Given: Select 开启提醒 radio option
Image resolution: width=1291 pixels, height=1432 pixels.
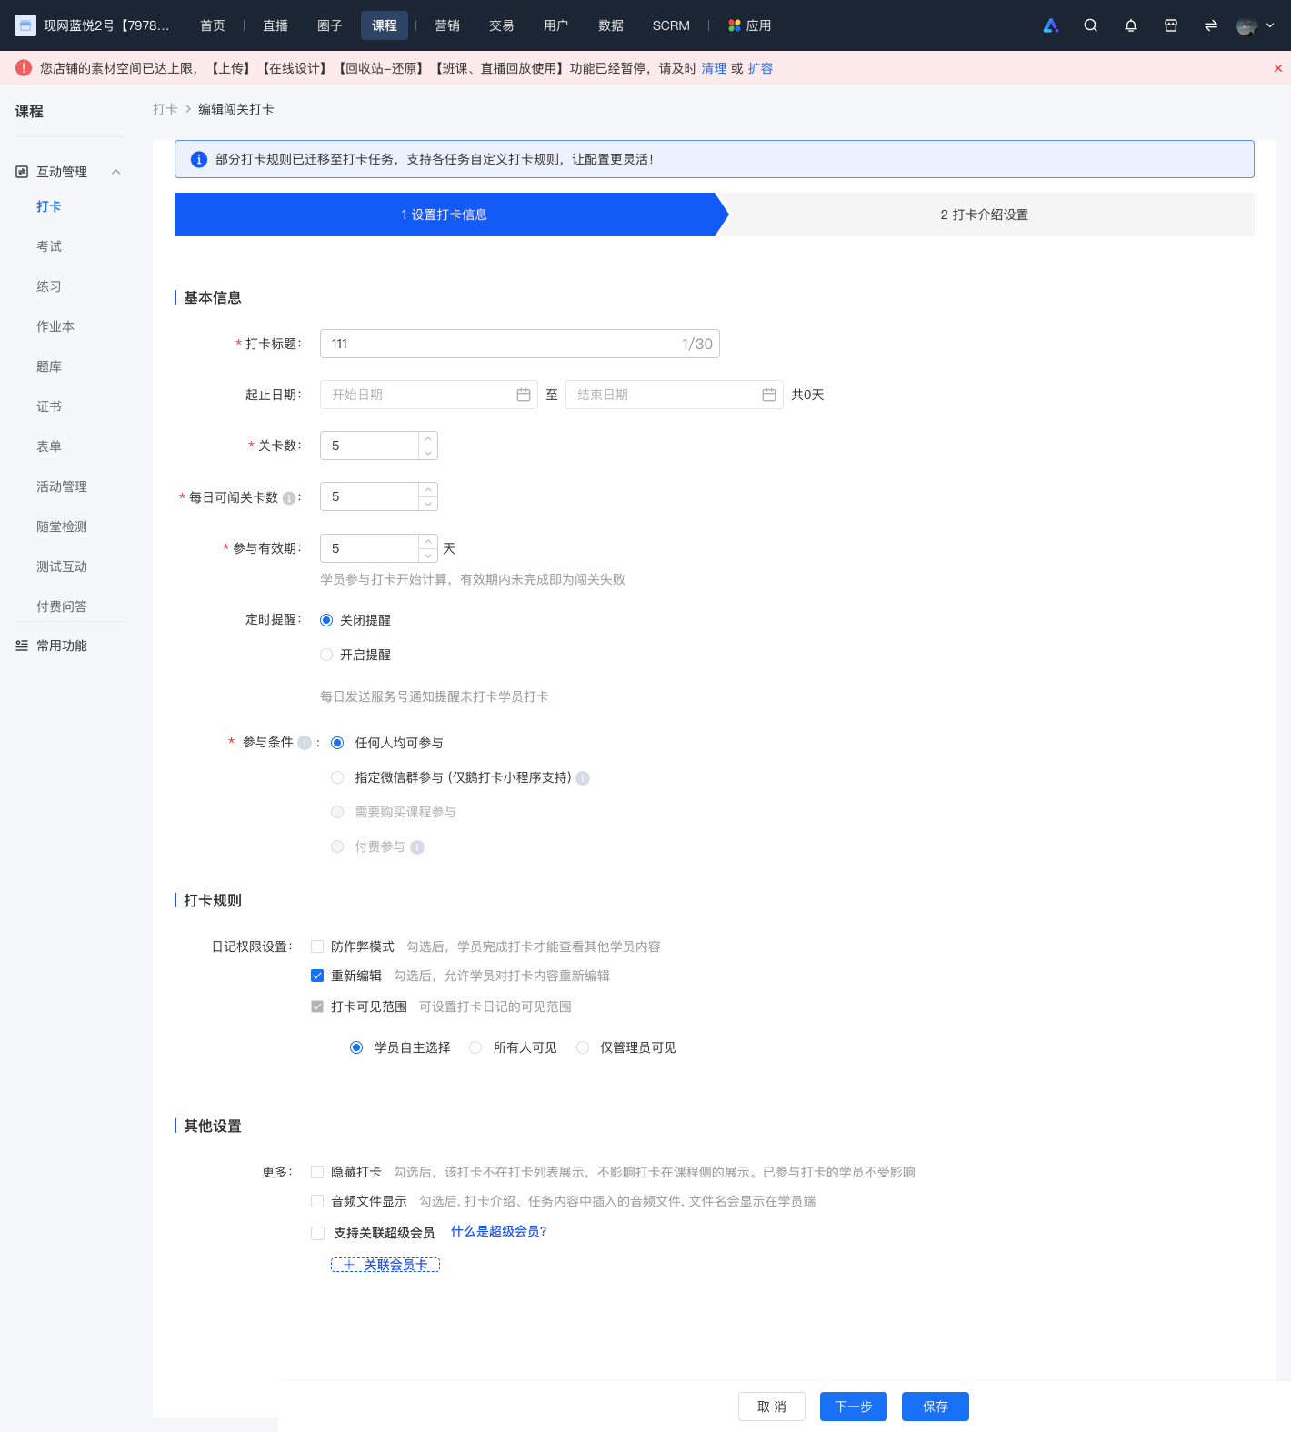Looking at the screenshot, I should point(326,655).
